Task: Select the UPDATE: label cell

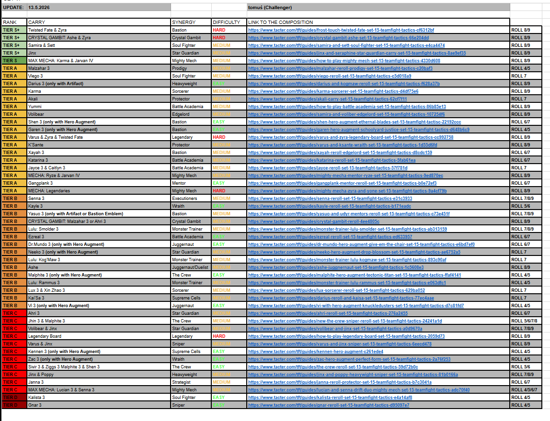Action: [x=14, y=7]
